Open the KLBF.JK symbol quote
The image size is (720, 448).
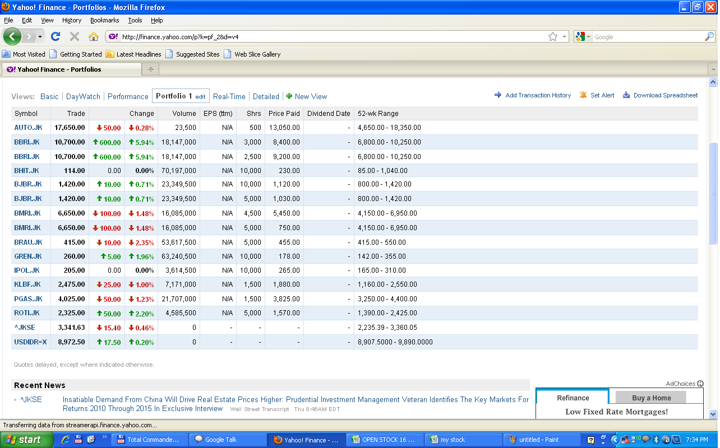[x=27, y=284]
